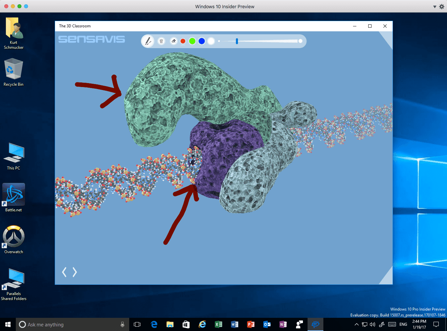Viewport: 447px width, 331px height.
Task: Go to previous slide with left arrow
Action: (64, 272)
